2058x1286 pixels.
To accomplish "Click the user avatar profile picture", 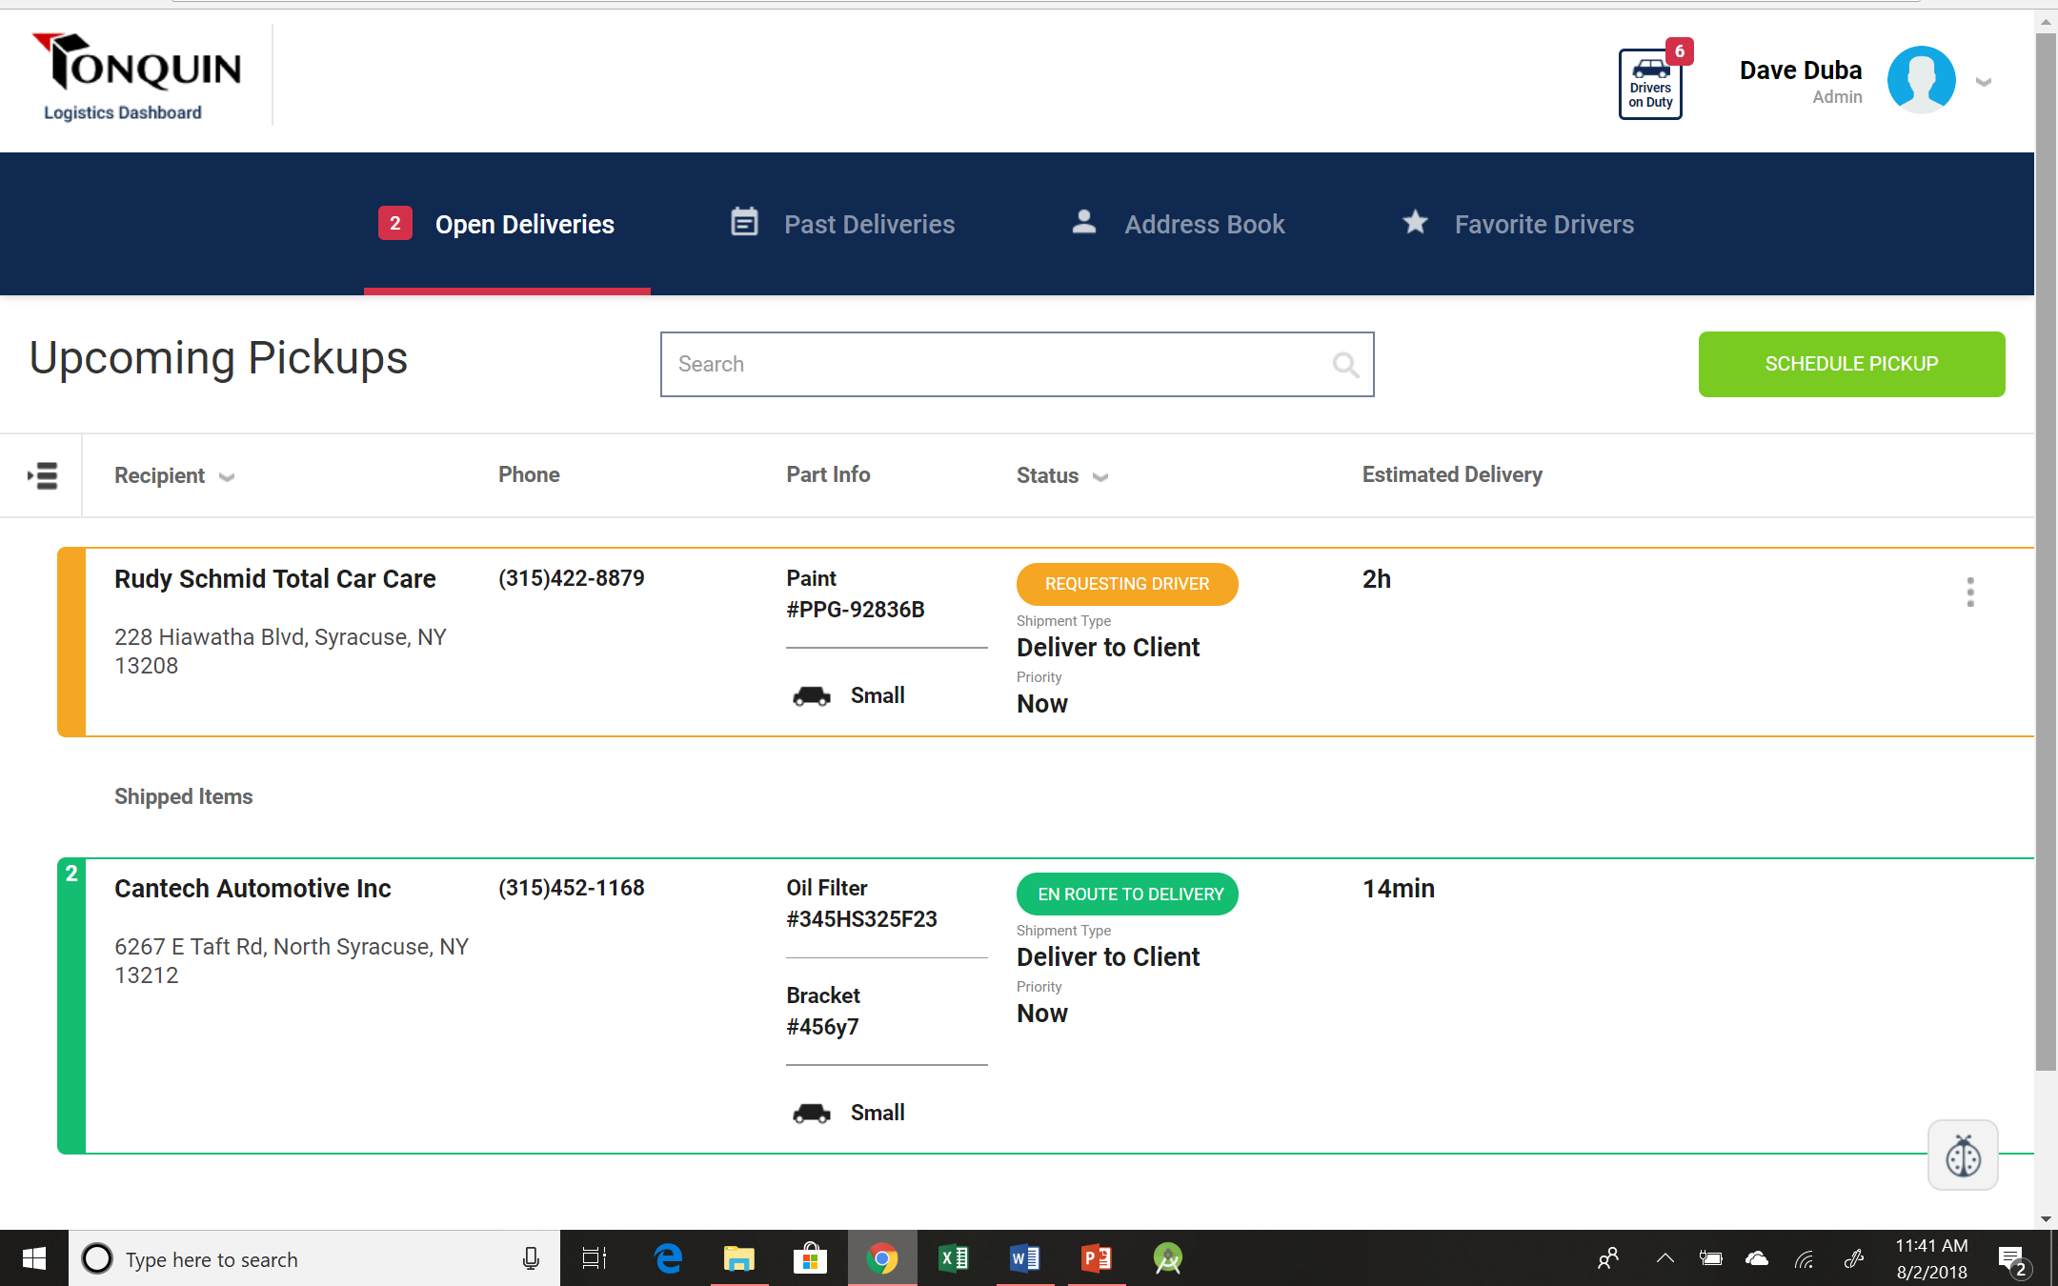I will (x=1921, y=81).
